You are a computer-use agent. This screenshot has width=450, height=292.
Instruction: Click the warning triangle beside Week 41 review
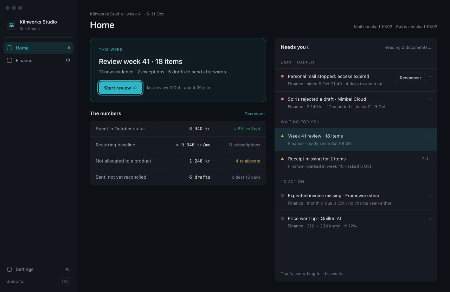coord(282,136)
